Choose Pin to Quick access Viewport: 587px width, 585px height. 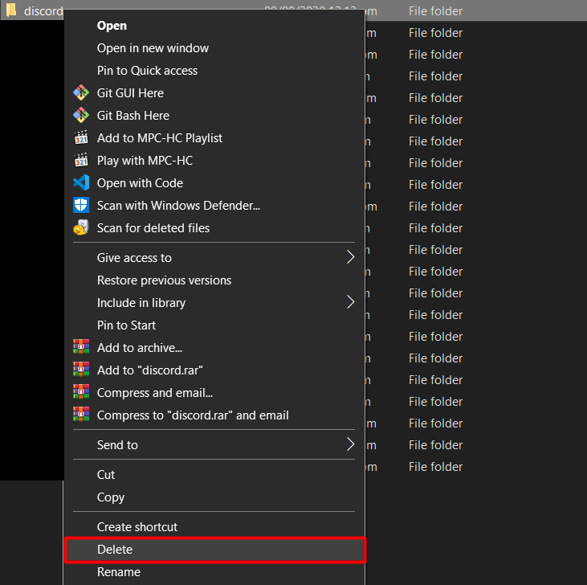tap(147, 71)
